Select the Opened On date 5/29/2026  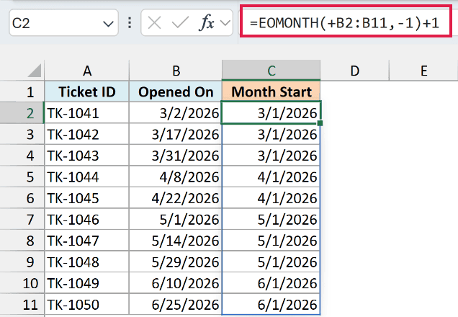(176, 262)
